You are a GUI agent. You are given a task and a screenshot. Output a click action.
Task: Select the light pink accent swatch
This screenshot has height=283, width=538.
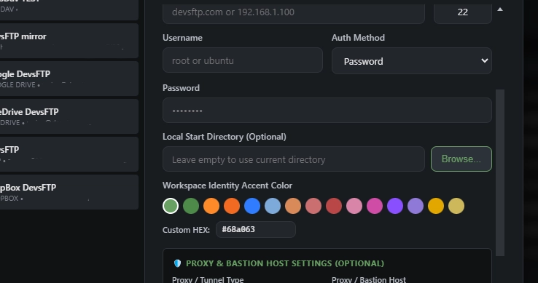(354, 206)
